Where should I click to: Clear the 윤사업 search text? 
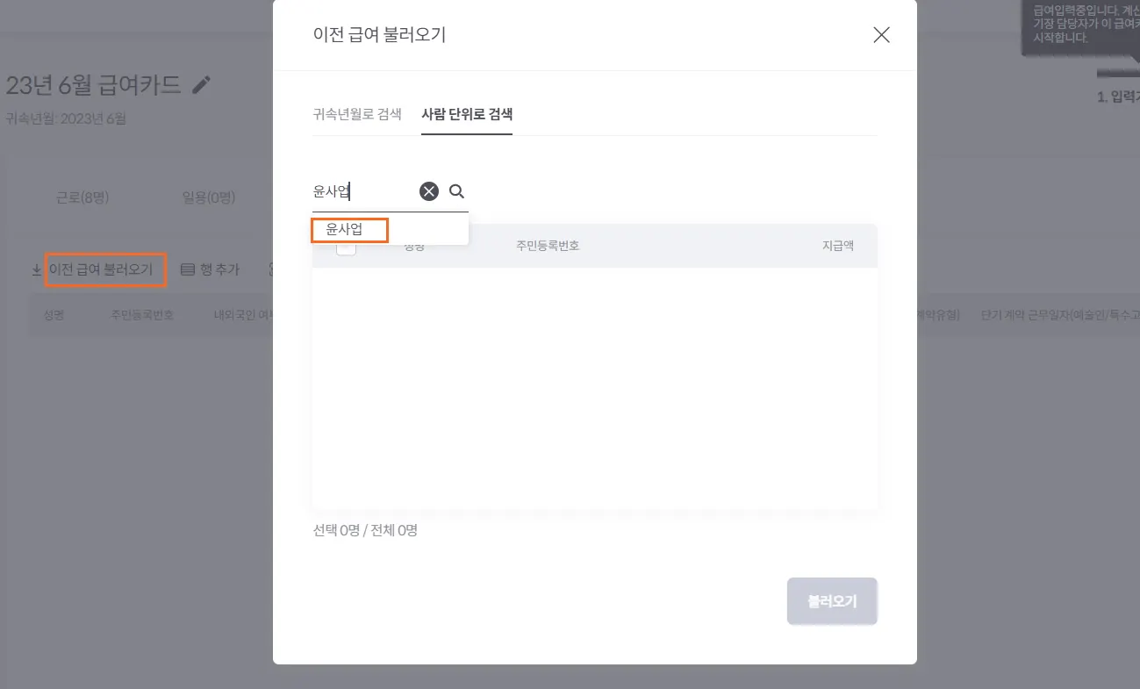point(428,191)
